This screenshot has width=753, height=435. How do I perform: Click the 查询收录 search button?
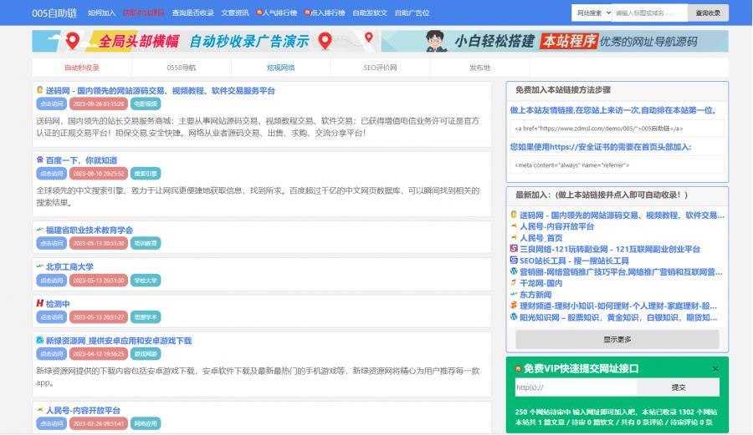708,13
